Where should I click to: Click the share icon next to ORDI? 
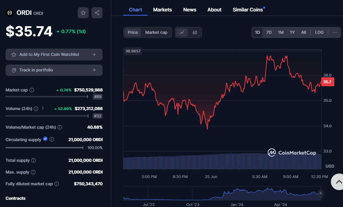click(x=97, y=13)
